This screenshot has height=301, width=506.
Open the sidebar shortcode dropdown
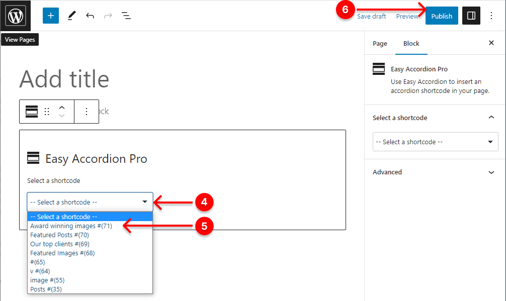click(x=435, y=142)
